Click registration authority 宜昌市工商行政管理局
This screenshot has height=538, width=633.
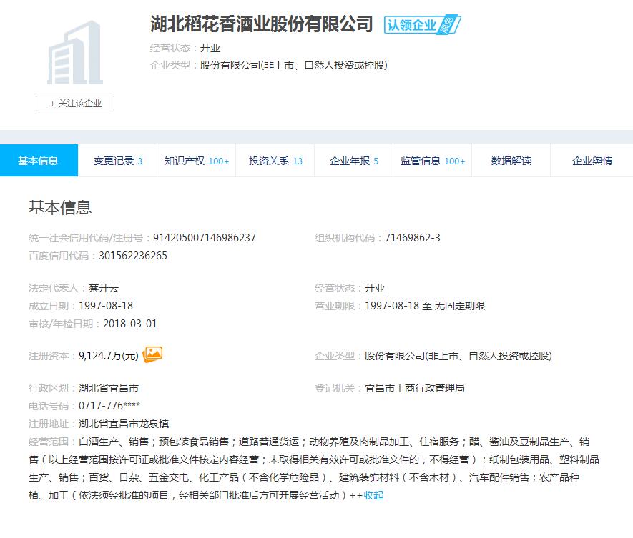415,388
